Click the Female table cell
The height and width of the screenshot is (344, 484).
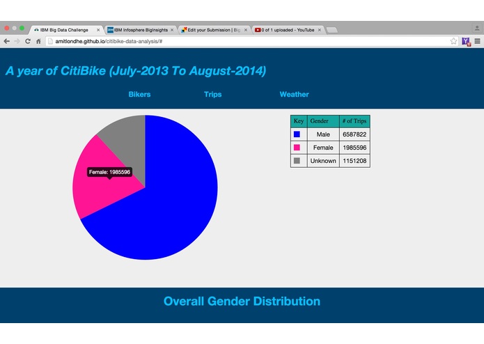point(323,148)
